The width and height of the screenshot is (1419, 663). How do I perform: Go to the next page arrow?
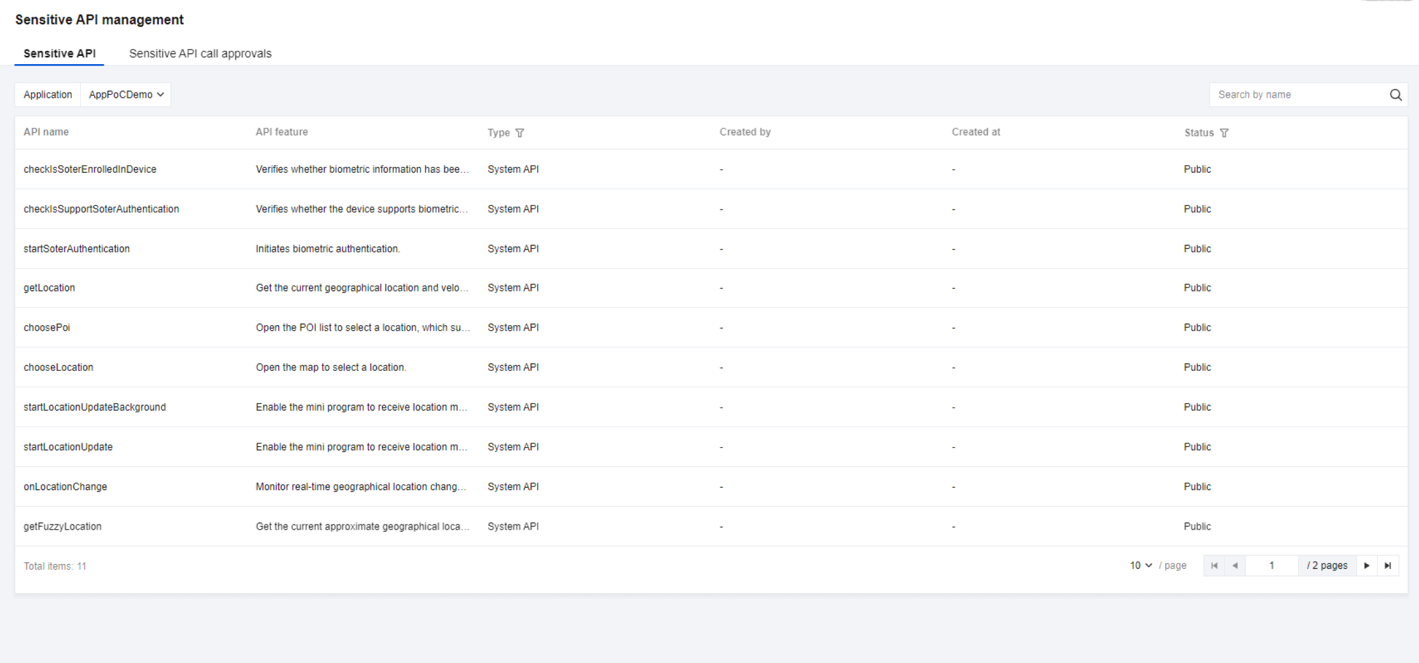click(1367, 565)
